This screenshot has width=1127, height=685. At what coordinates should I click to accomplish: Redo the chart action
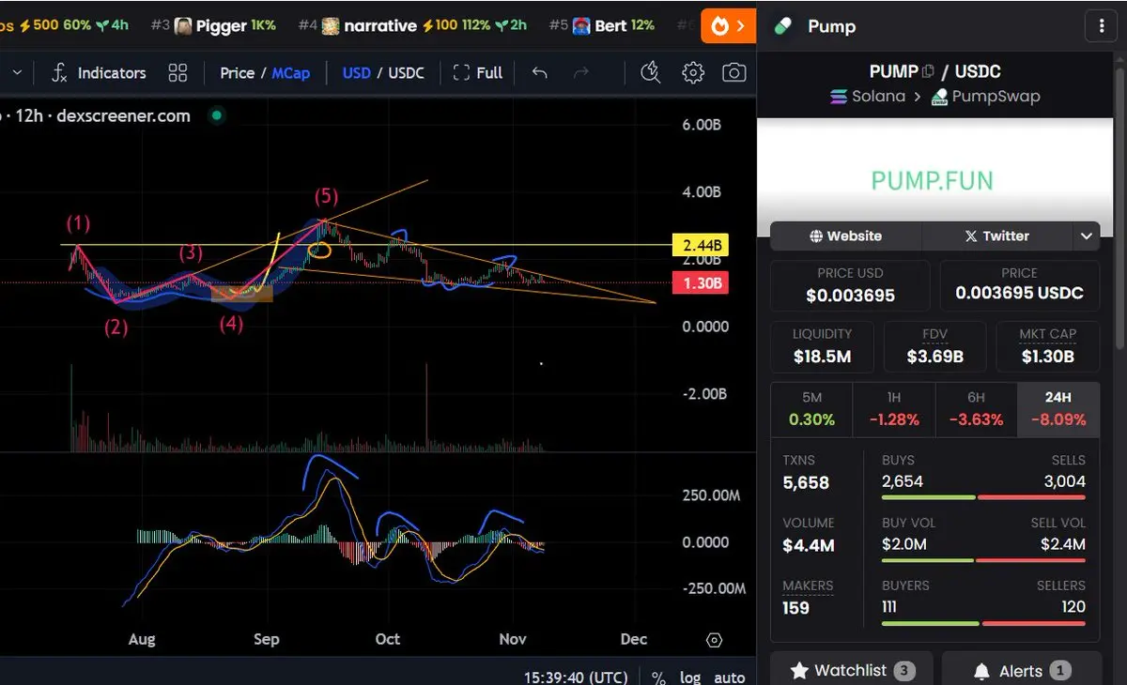581,72
